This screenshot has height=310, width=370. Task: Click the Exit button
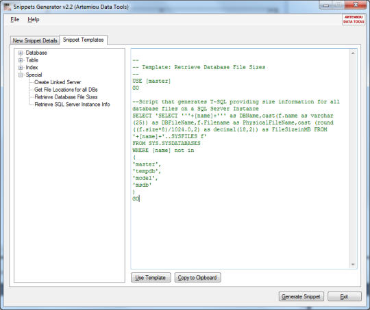344,296
